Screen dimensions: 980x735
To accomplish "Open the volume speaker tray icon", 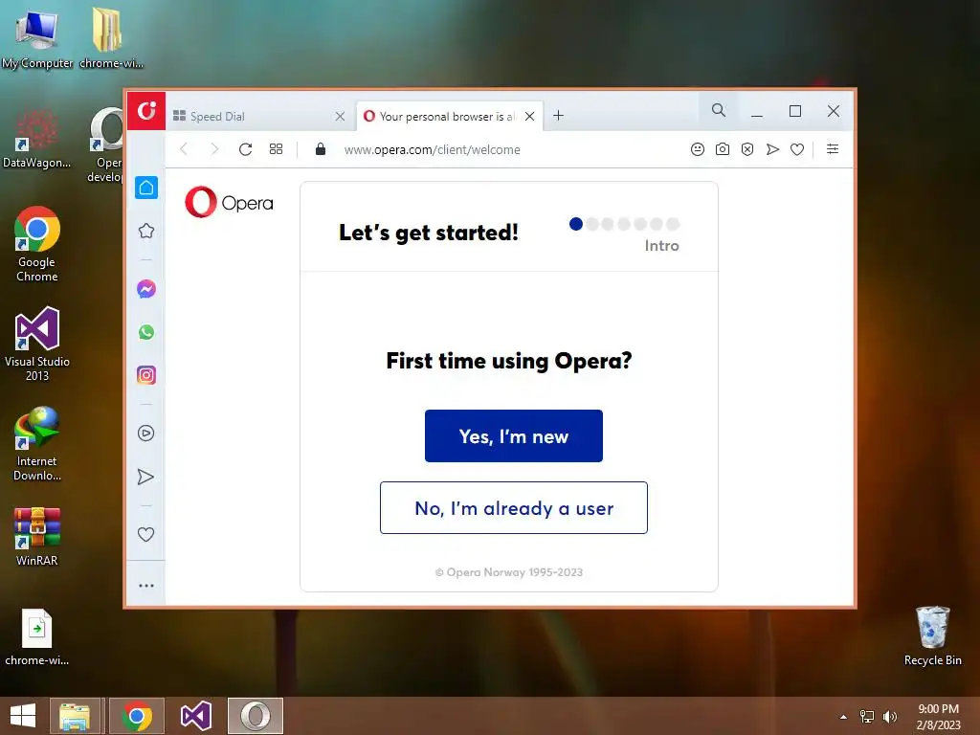I will [889, 716].
